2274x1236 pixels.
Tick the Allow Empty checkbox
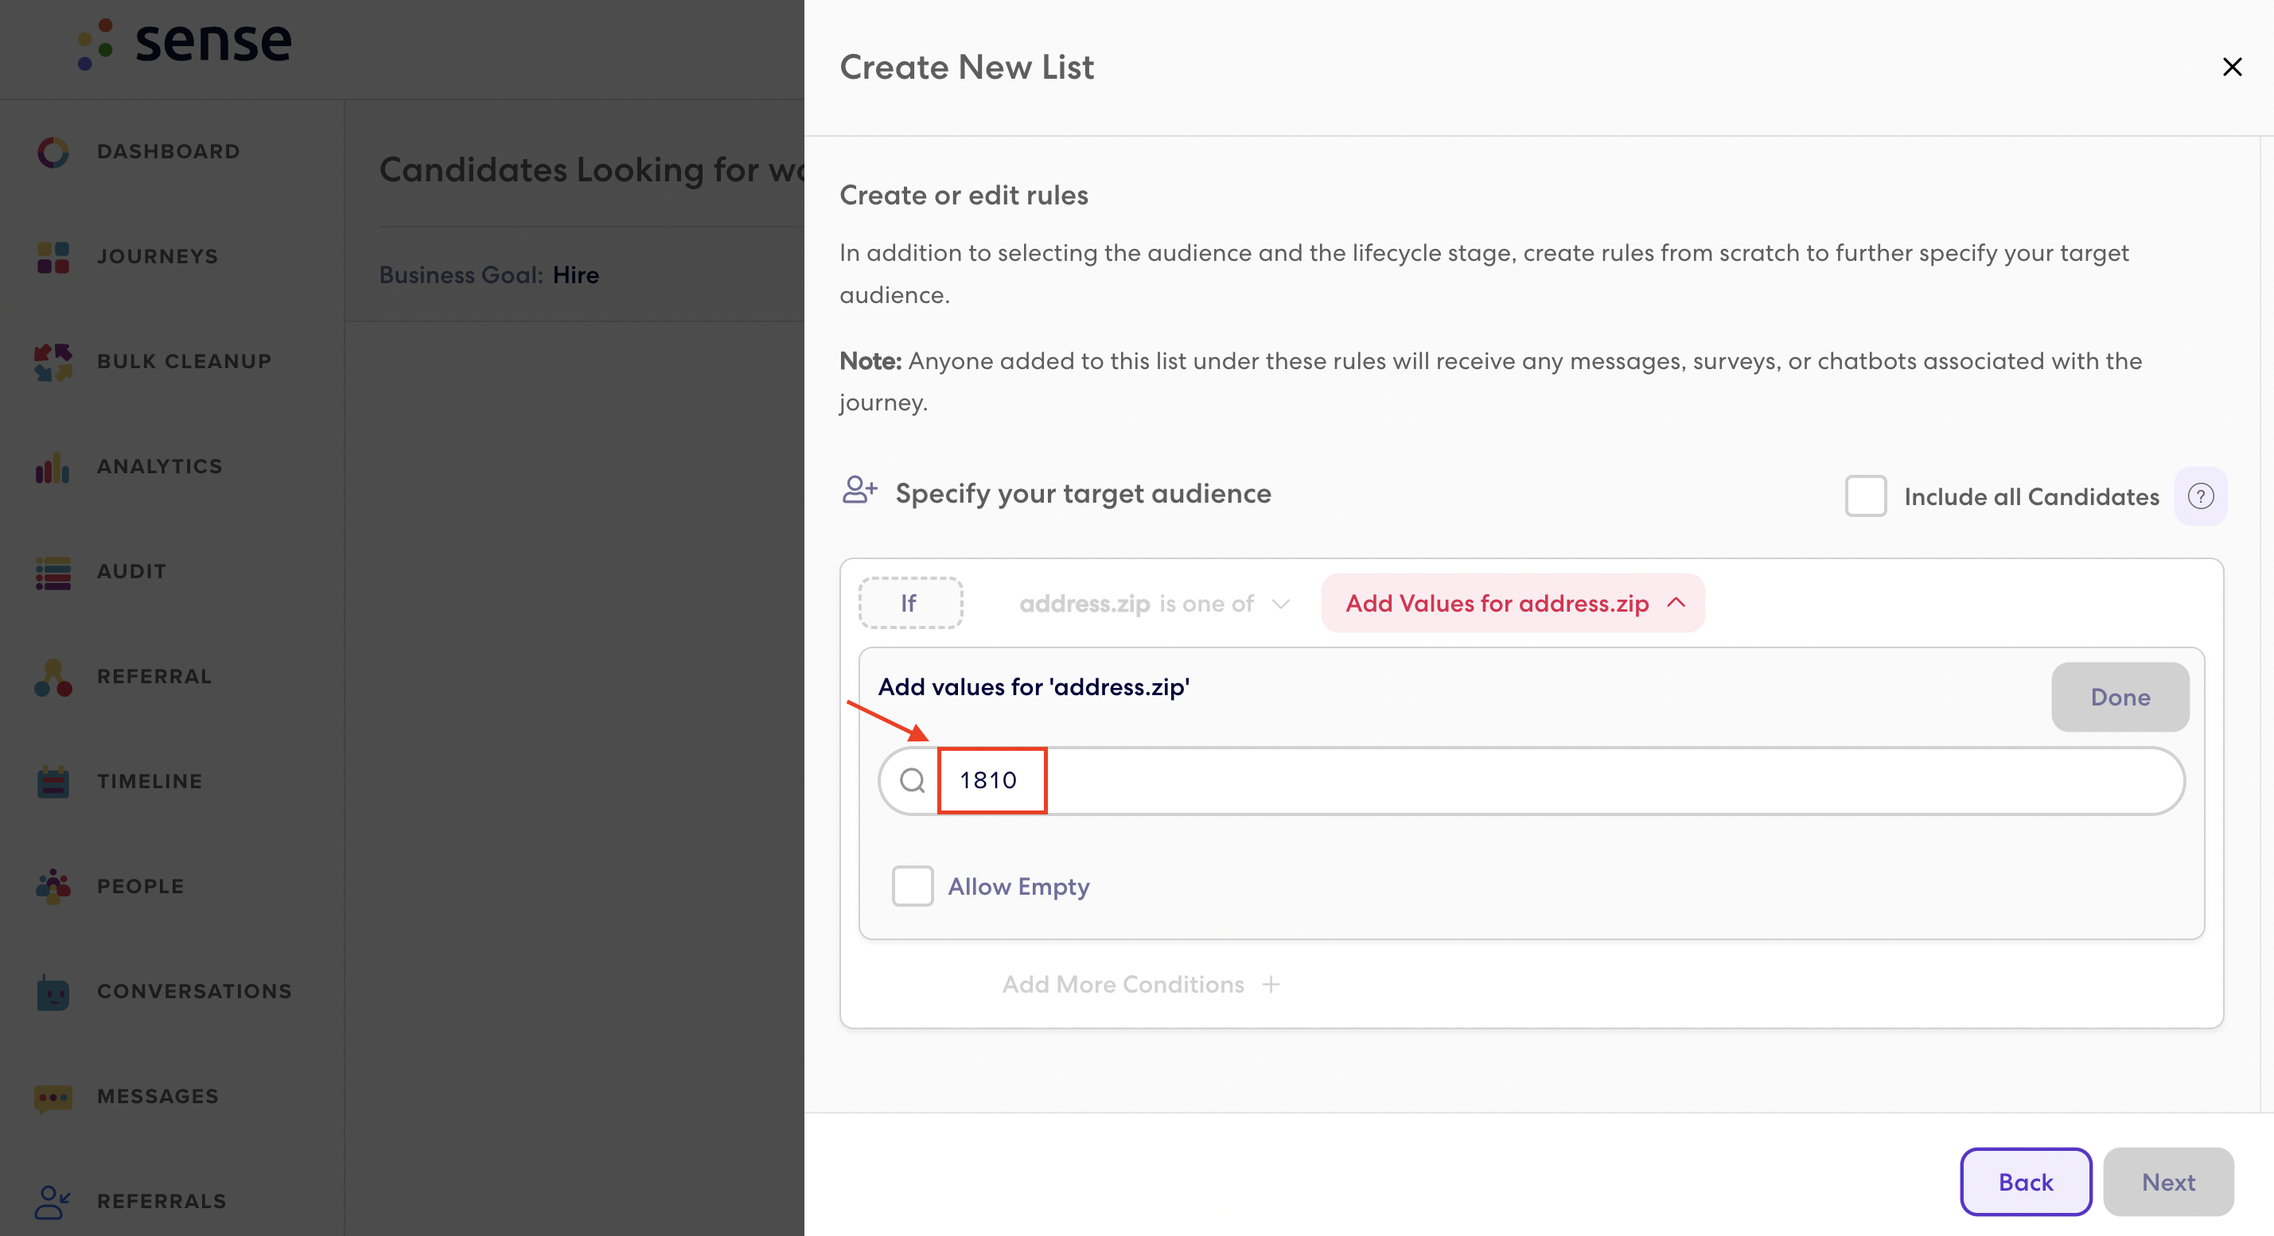(913, 886)
